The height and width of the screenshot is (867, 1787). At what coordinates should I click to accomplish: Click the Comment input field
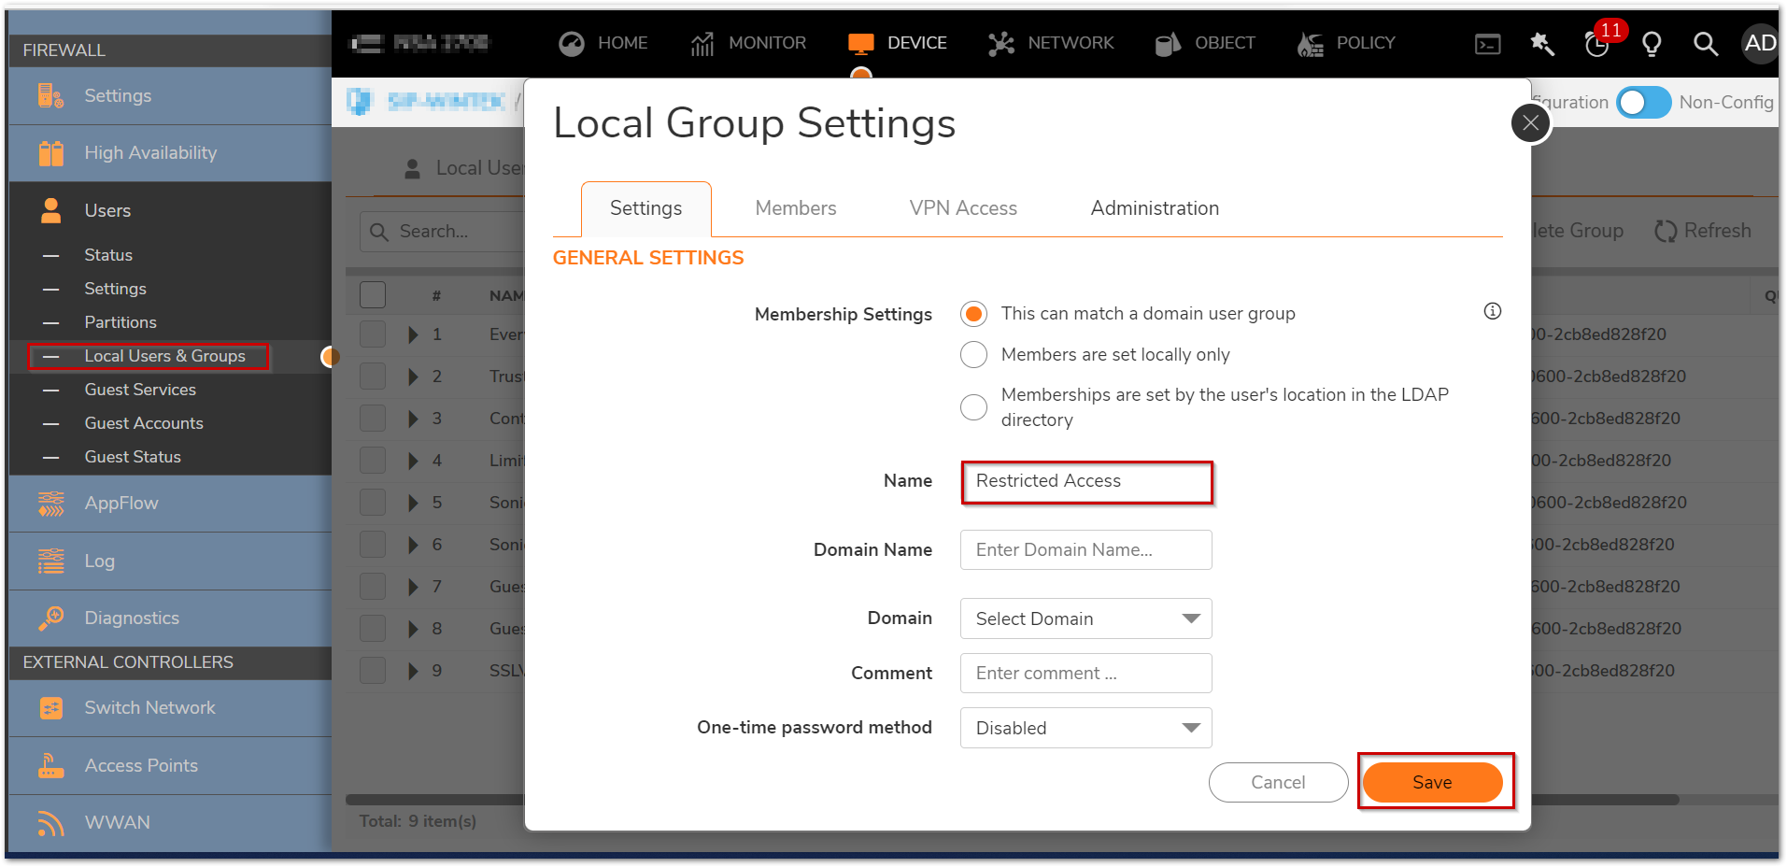[1085, 673]
